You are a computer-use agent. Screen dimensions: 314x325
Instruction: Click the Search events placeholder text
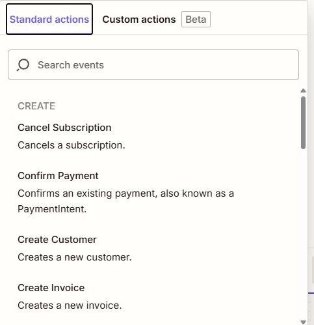[71, 65]
